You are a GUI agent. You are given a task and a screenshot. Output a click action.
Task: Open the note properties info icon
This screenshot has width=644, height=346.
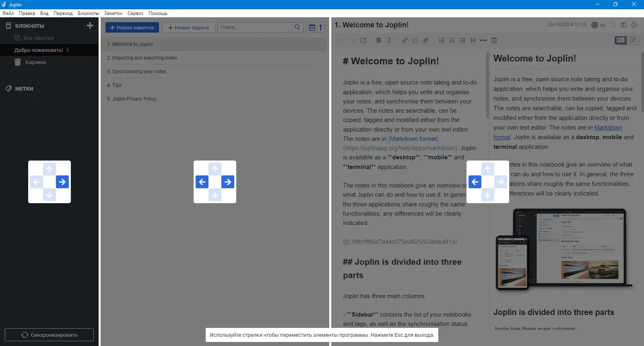(x=634, y=25)
